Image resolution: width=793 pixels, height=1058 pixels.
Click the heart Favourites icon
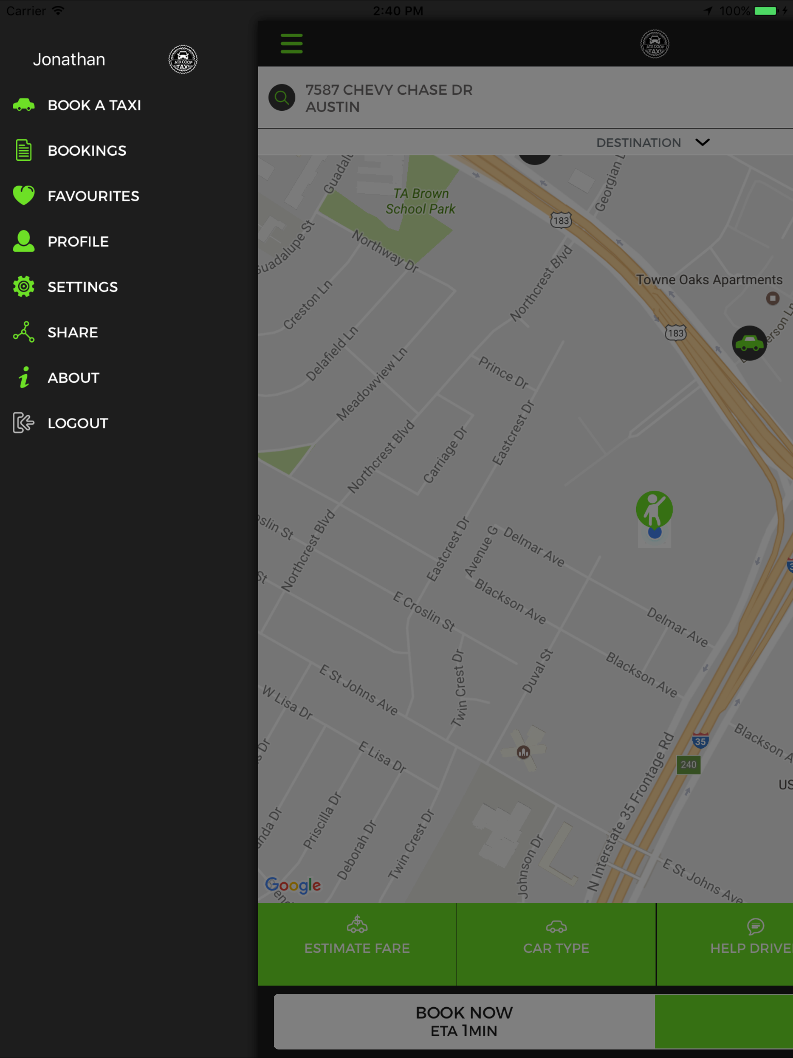(24, 196)
